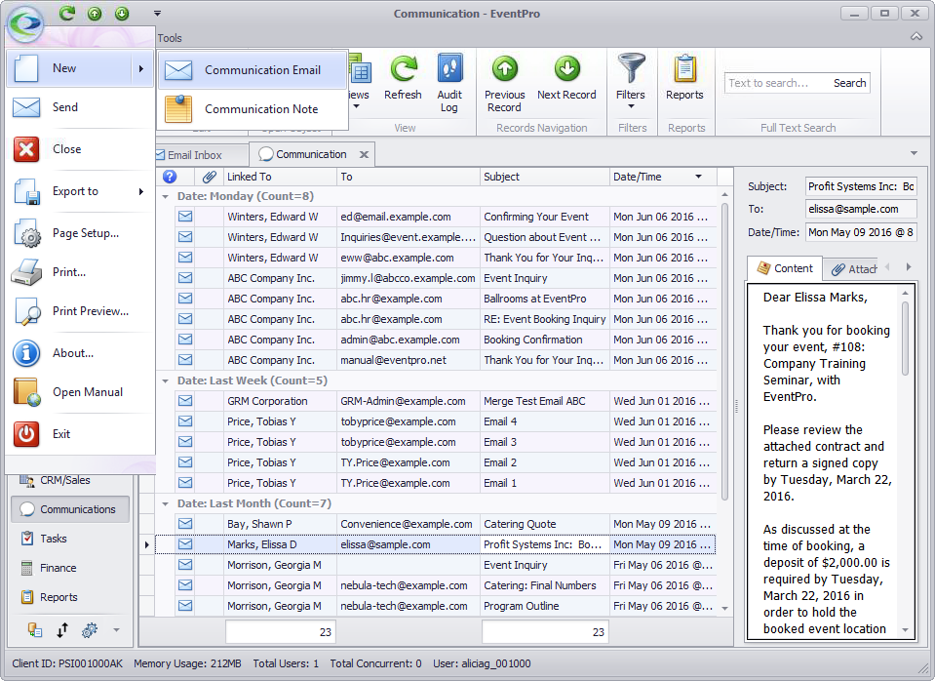Select Communication Email from New submenu
The width and height of the screenshot is (935, 681).
coord(253,70)
